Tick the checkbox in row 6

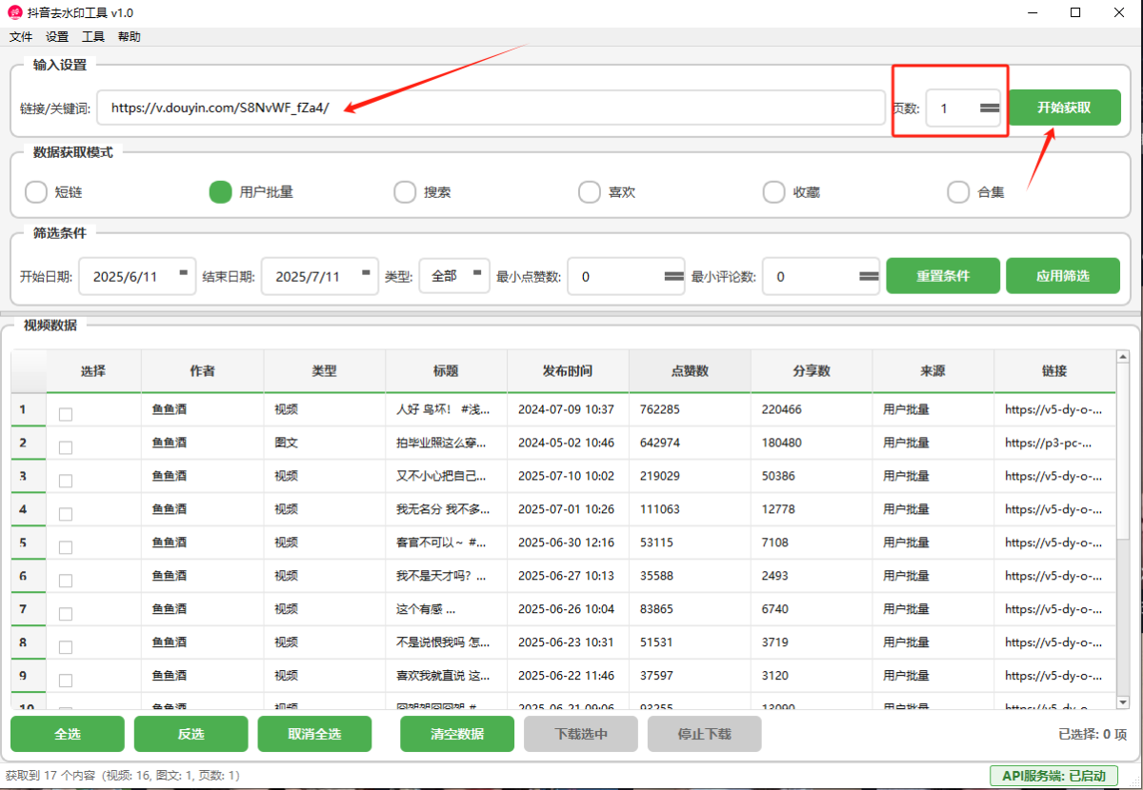[66, 581]
